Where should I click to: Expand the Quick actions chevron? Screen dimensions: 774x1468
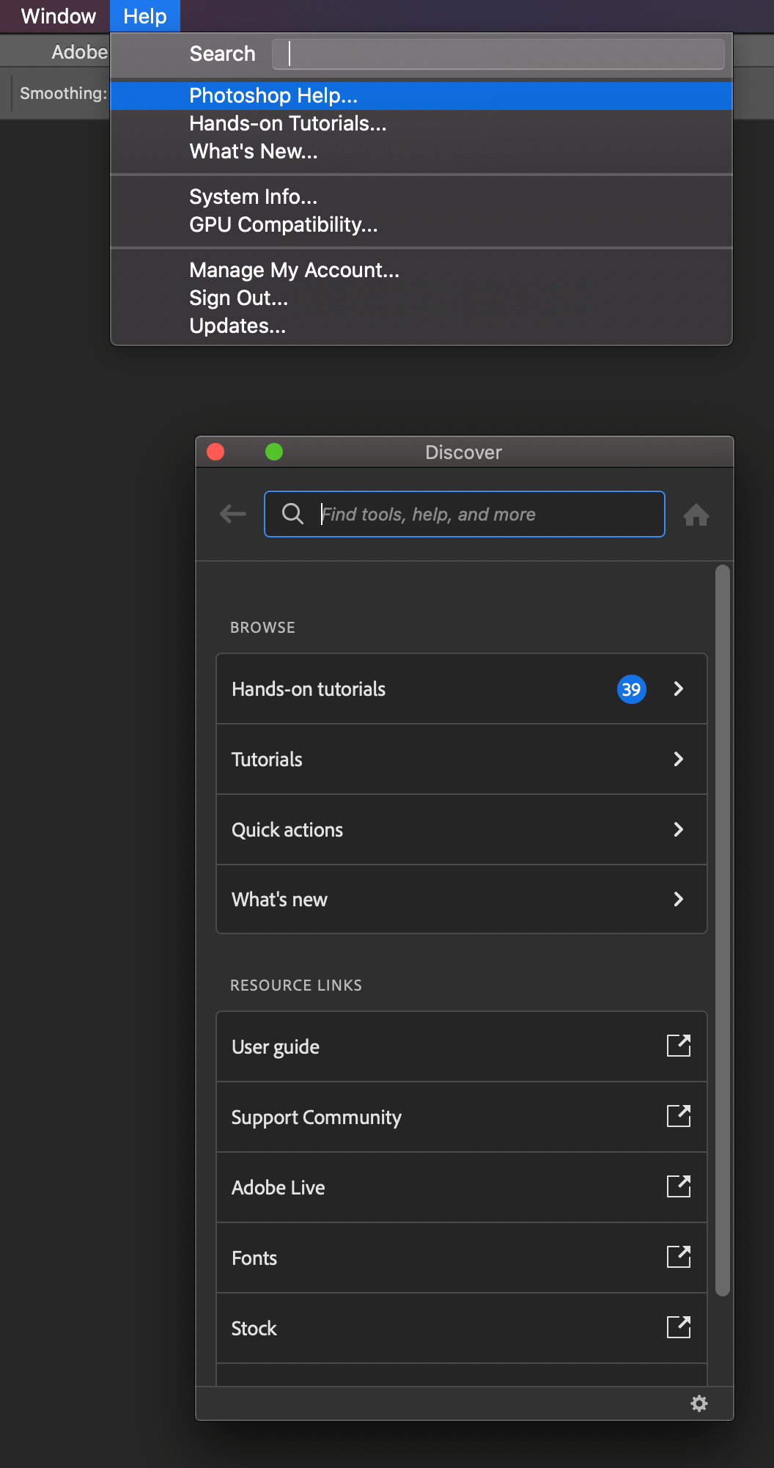[679, 829]
